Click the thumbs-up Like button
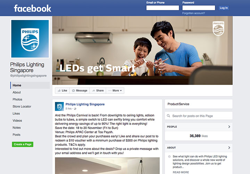Image resolution: width=250 pixels, height=174 pixels. pyautogui.click(x=62, y=90)
